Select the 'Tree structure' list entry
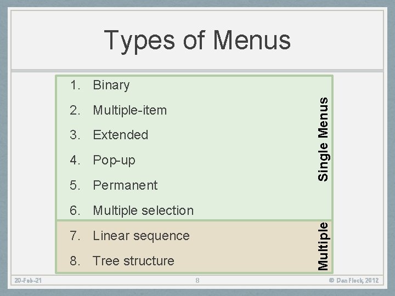The height and width of the screenshot is (296, 395). pos(133,261)
